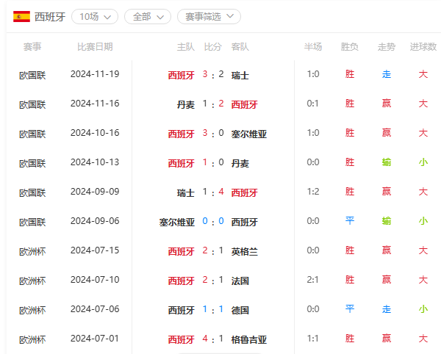Click the date 2024-11-16
441x354 pixels.
tap(95, 104)
